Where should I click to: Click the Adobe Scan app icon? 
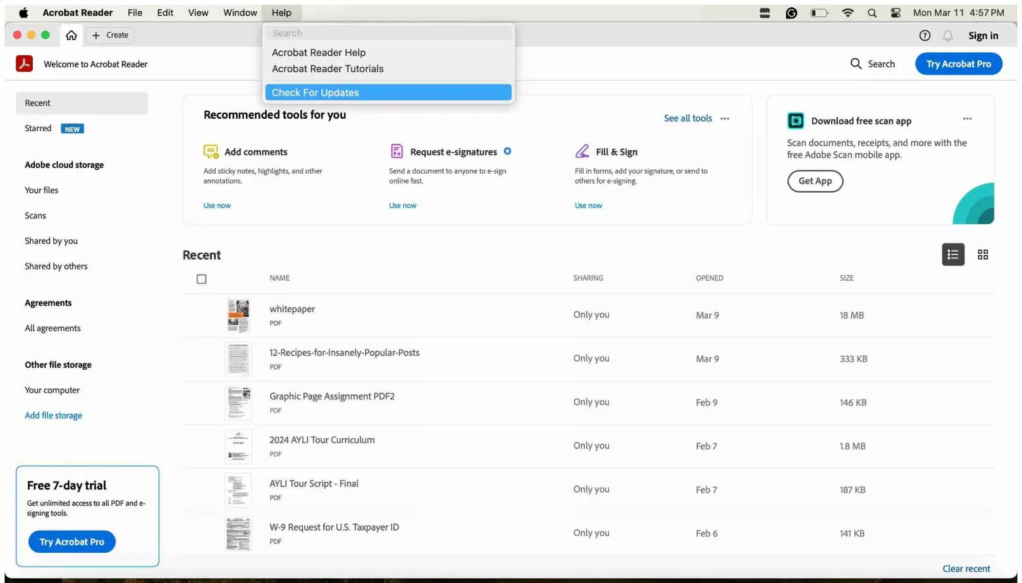point(796,121)
